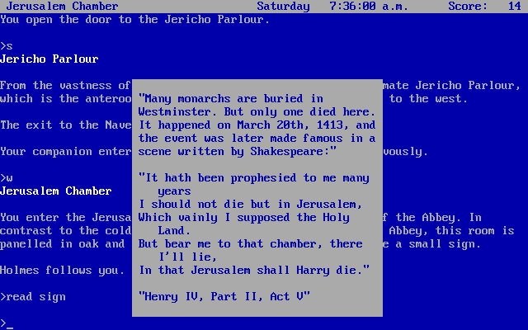Click 'In that Jerusalem shall Harry die.' line
This screenshot has height=330, width=528.
coord(254,270)
